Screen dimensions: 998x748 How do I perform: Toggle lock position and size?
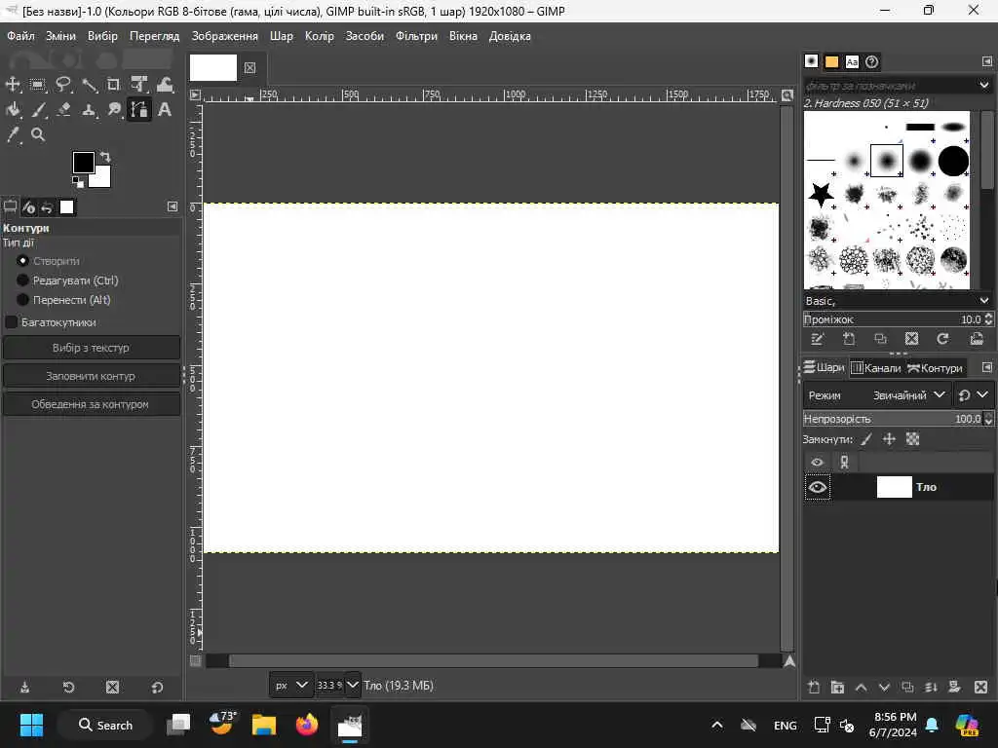889,439
